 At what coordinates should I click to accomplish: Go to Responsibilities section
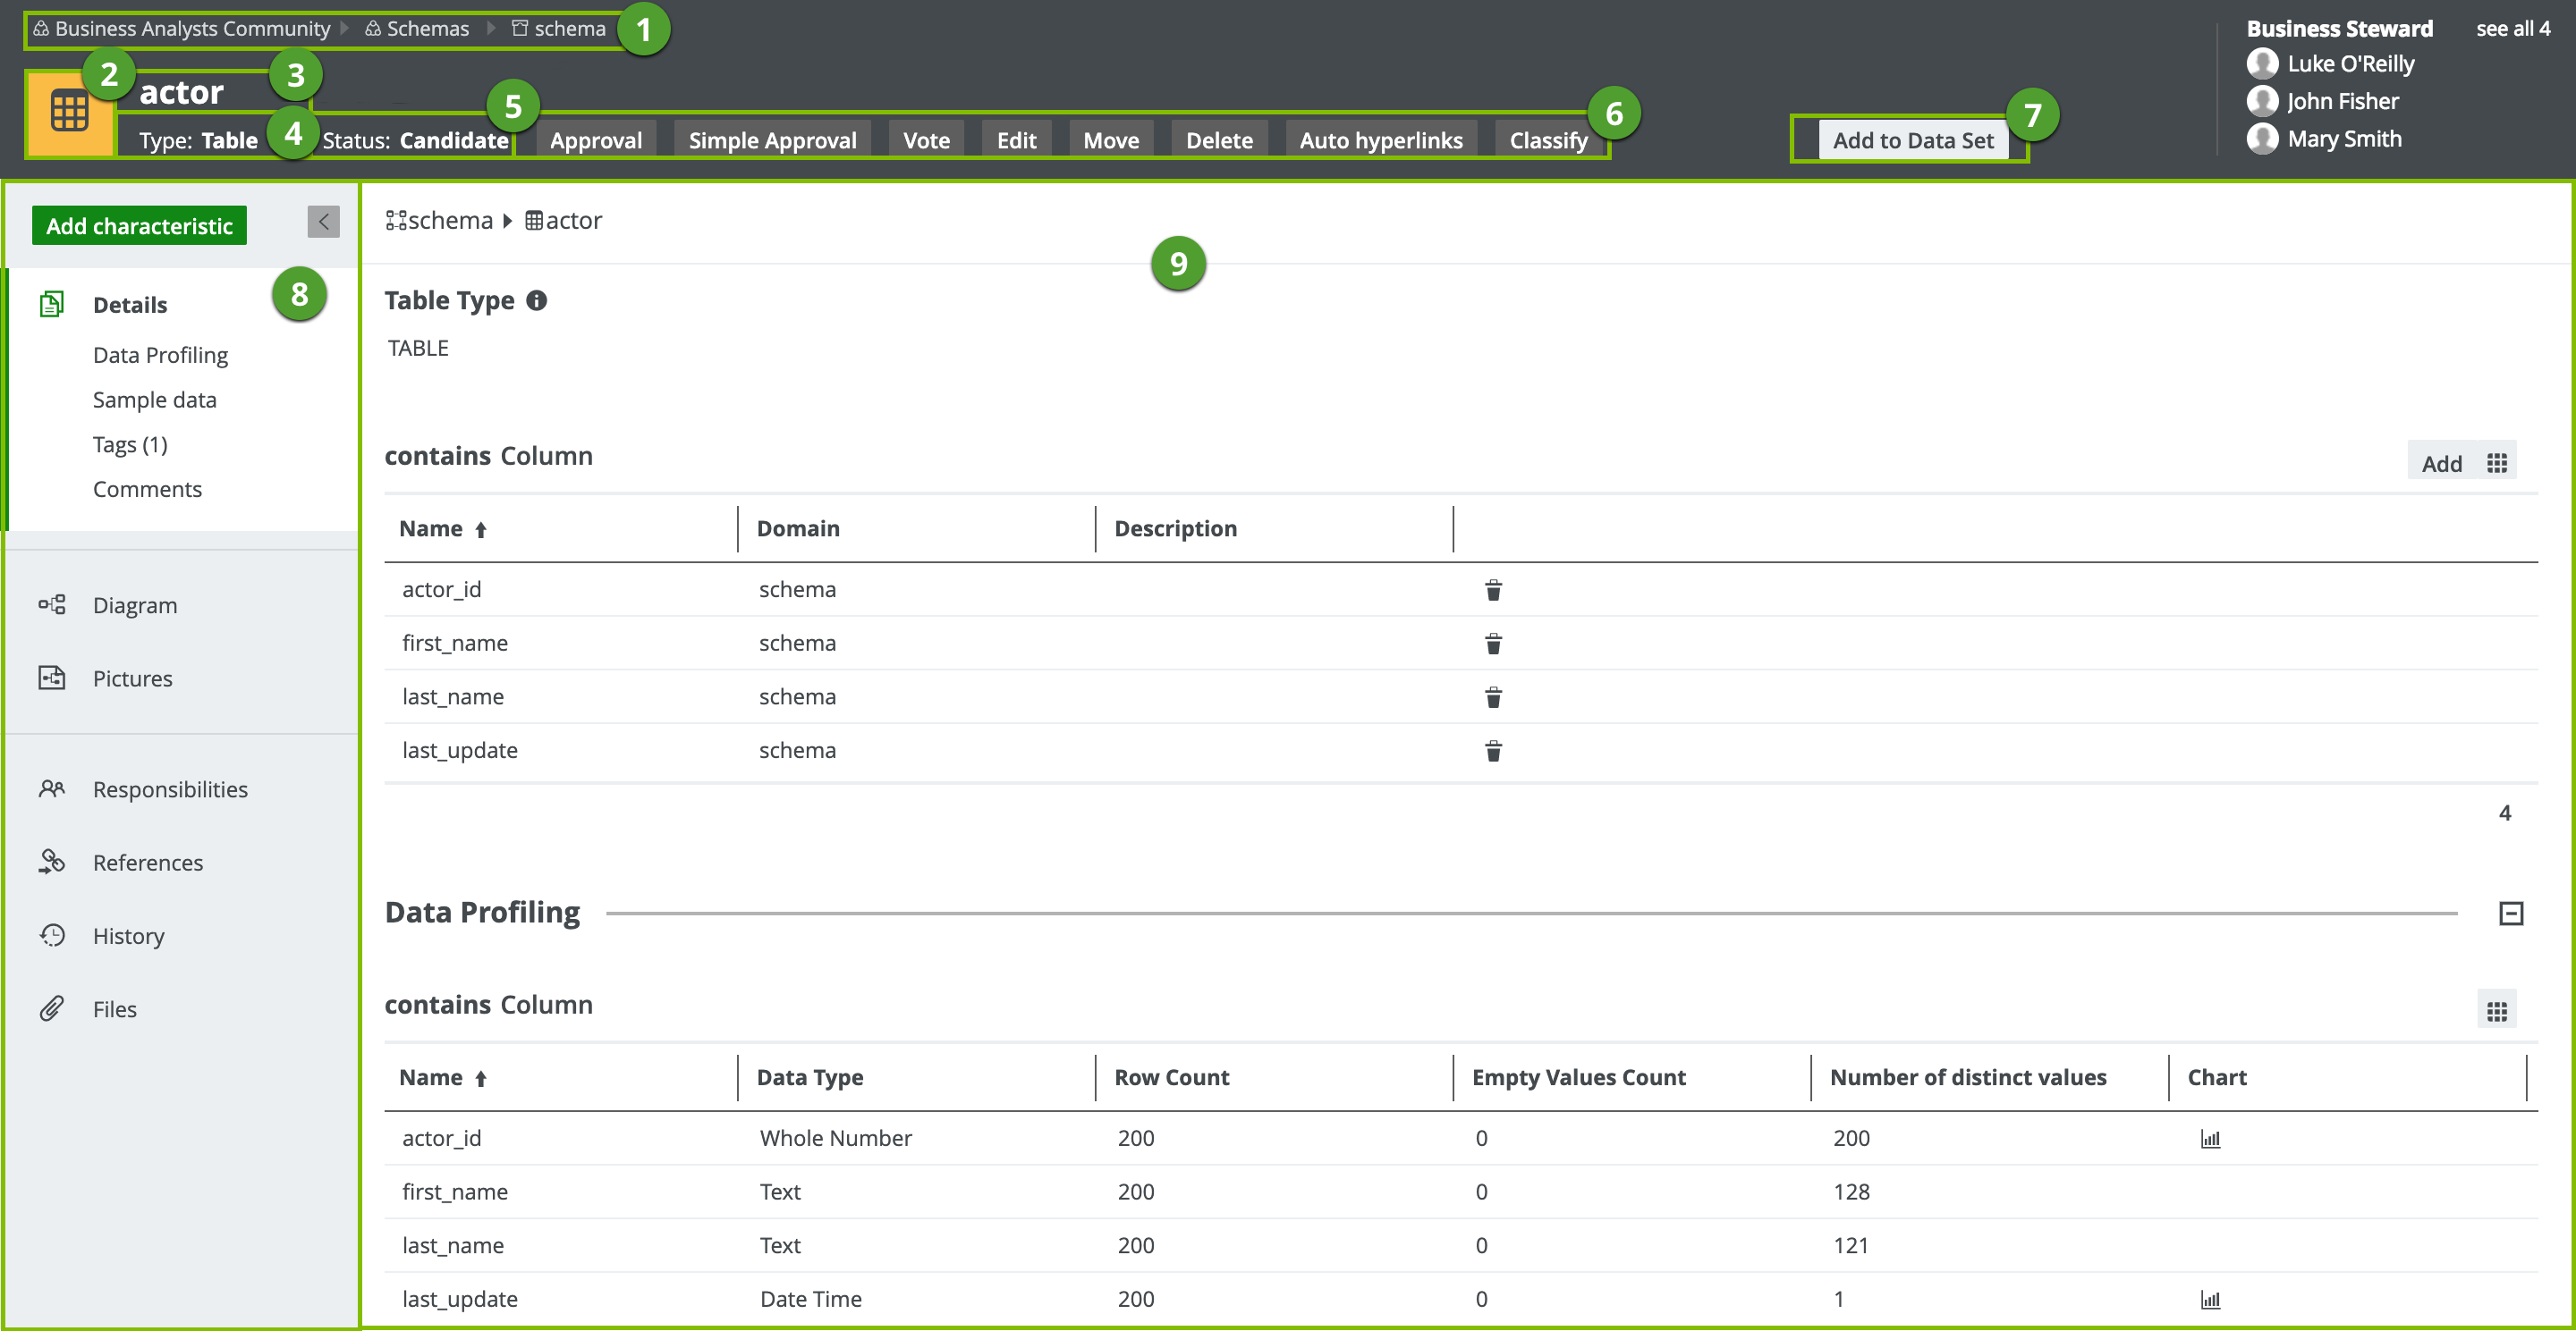pos(170,789)
